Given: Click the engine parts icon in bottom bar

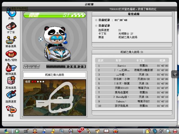Looking at the screenshot, I should coord(71,131).
